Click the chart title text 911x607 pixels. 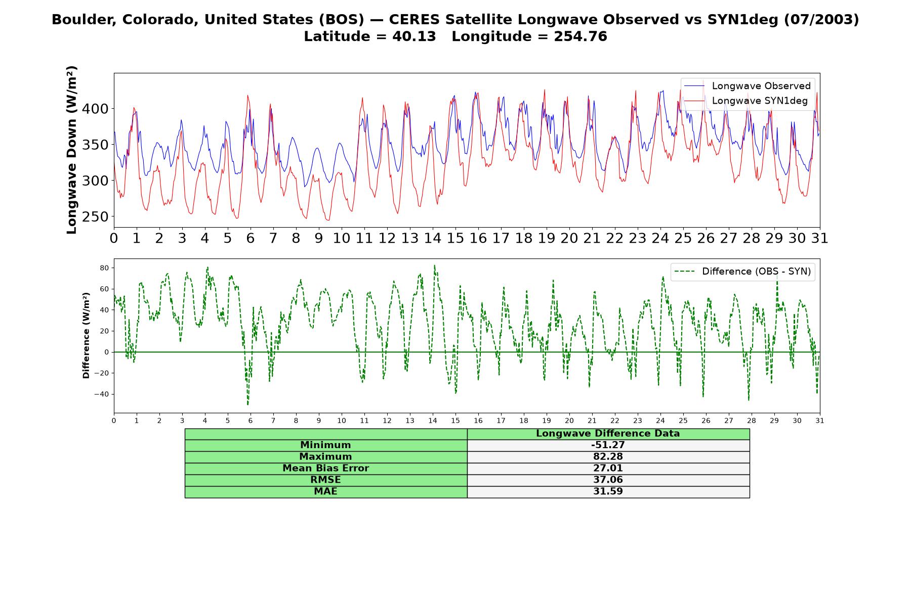(x=455, y=20)
